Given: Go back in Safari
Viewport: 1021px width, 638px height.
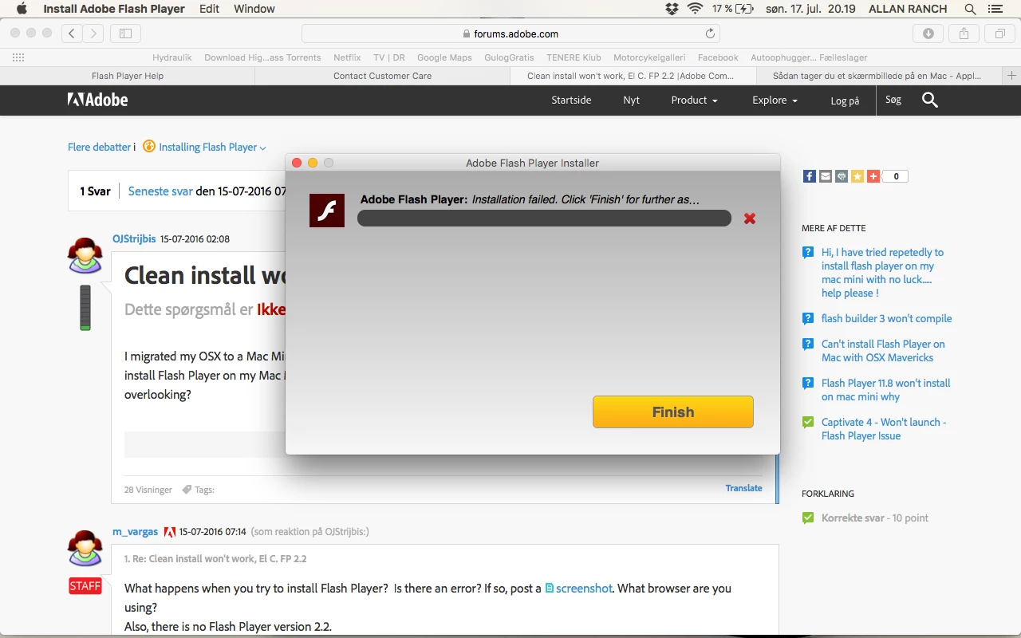Looking at the screenshot, I should click(73, 33).
